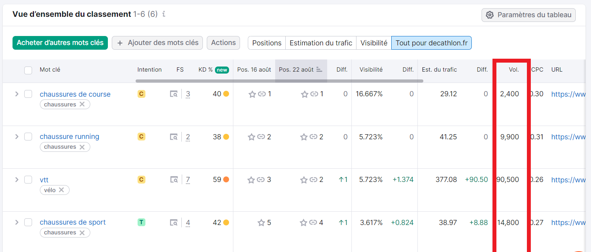Open SERP features icon for vtt row
Viewport: 591px width, 252px height.
[174, 180]
